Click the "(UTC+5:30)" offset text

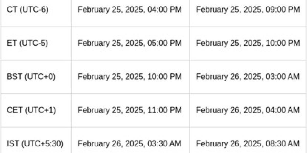(x=42, y=144)
